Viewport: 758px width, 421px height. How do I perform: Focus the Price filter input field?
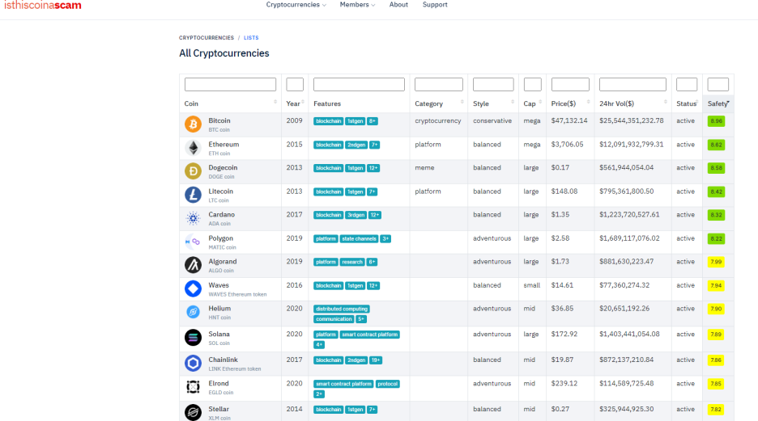(570, 84)
